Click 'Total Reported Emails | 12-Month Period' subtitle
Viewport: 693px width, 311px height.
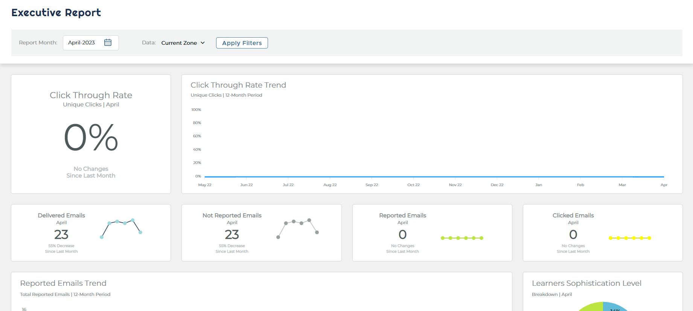point(65,294)
